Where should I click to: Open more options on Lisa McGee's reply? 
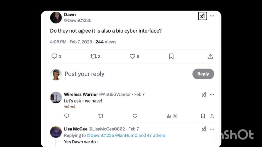[x=212, y=129]
